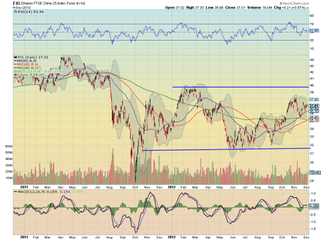Image resolution: width=321 pixels, height=240 pixels.
Task: Click the 2012 label on the bottom MACD axis
Action: pos(172,237)
